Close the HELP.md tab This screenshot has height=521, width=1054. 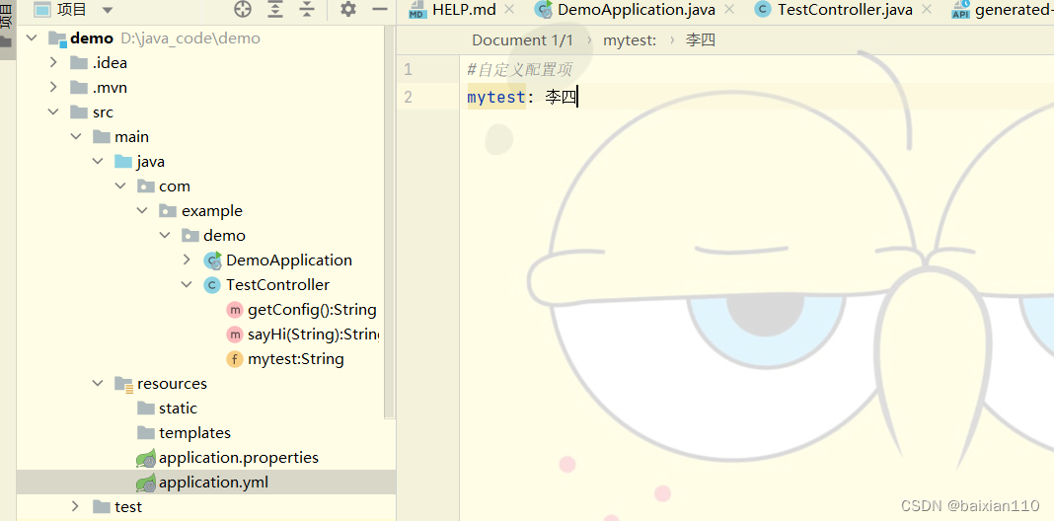point(509,10)
